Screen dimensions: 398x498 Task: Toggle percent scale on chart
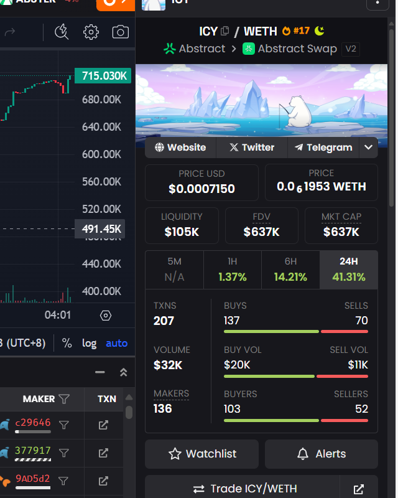[x=67, y=344]
